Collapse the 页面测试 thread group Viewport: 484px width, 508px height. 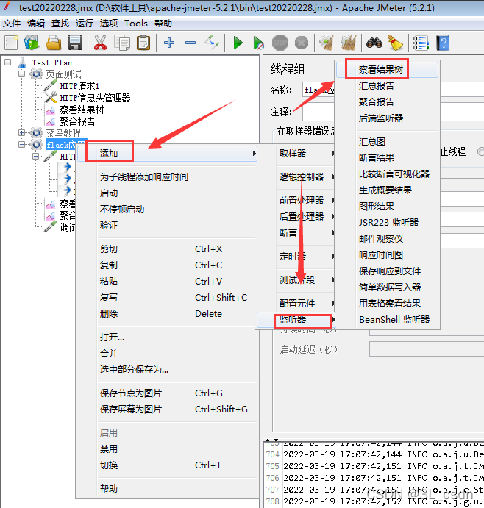point(22,74)
